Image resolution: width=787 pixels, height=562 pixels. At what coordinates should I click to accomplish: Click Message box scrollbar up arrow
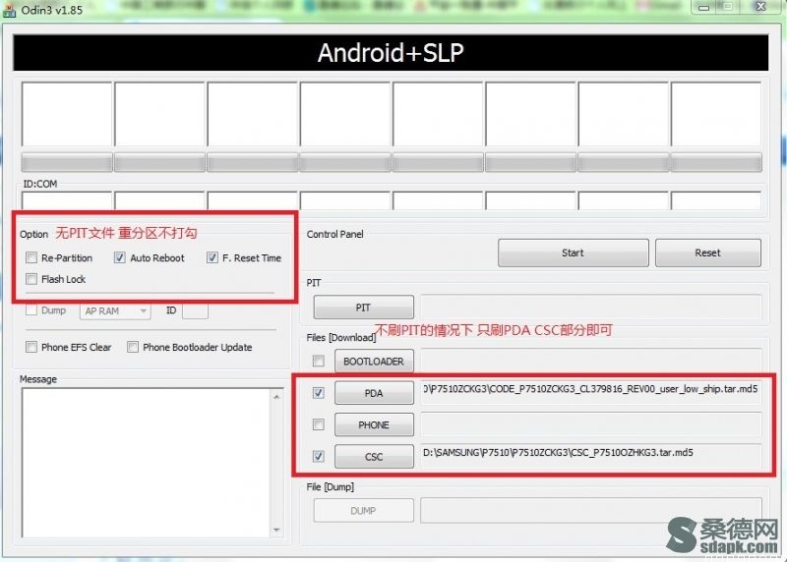click(x=276, y=397)
